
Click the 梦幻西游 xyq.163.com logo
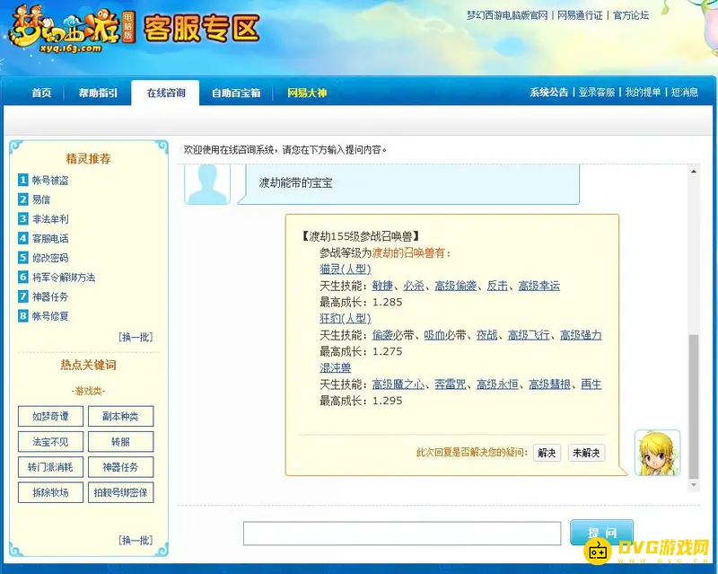click(73, 30)
